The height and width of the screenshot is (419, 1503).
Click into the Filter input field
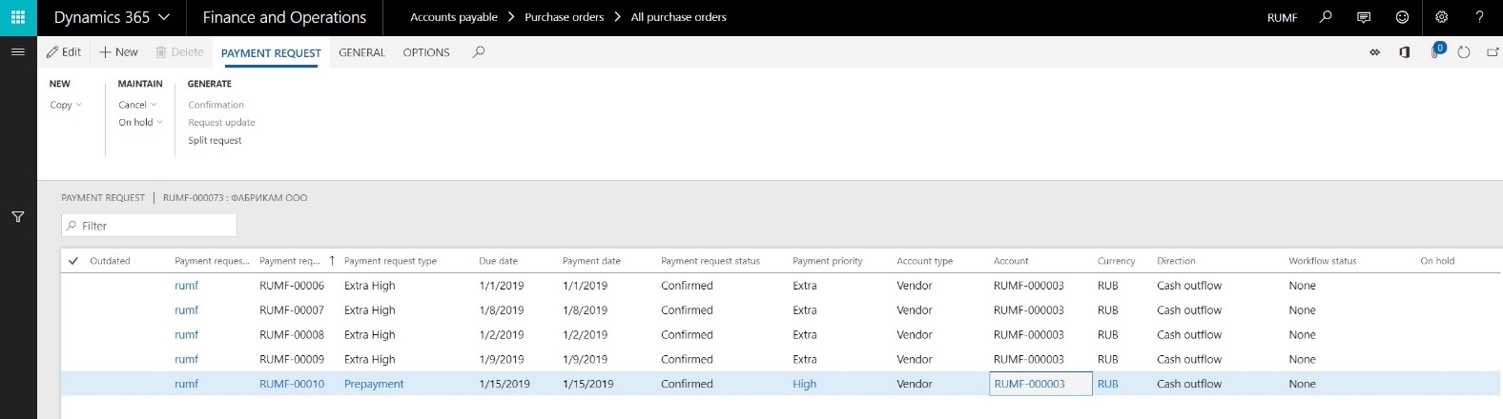[x=153, y=226]
